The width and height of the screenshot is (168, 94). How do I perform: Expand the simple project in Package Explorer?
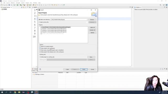[x=1, y=9]
